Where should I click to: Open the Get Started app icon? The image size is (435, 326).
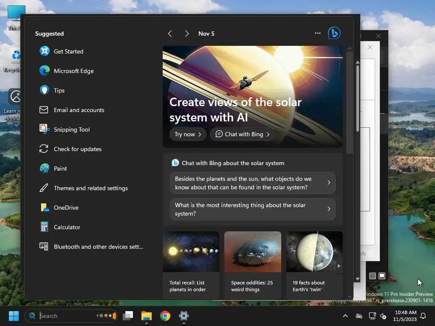click(x=44, y=51)
